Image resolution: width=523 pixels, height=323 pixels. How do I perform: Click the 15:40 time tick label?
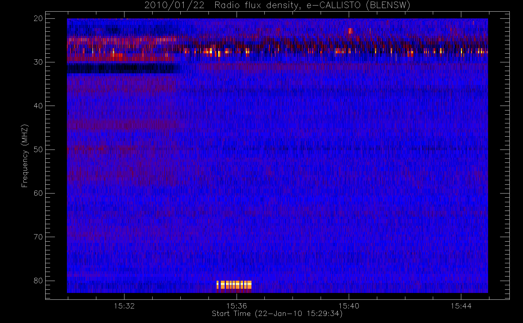tap(349, 306)
